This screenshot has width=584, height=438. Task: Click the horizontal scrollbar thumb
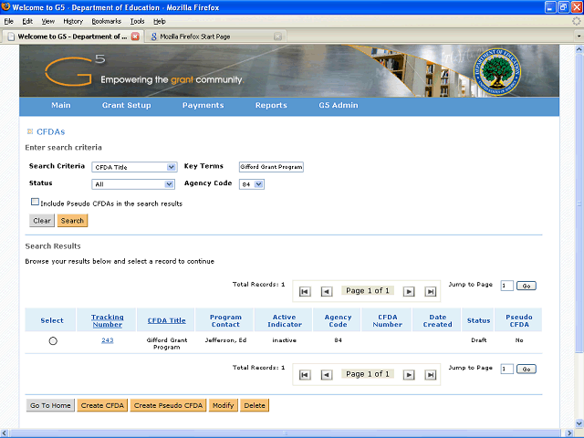click(286, 433)
